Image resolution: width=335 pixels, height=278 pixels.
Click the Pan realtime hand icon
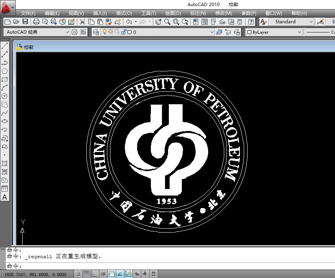click(158, 22)
